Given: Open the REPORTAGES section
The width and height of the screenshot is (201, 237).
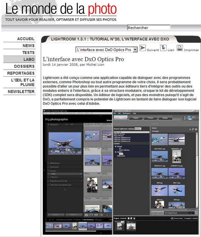Looking at the screenshot, I should pyautogui.click(x=21, y=73).
